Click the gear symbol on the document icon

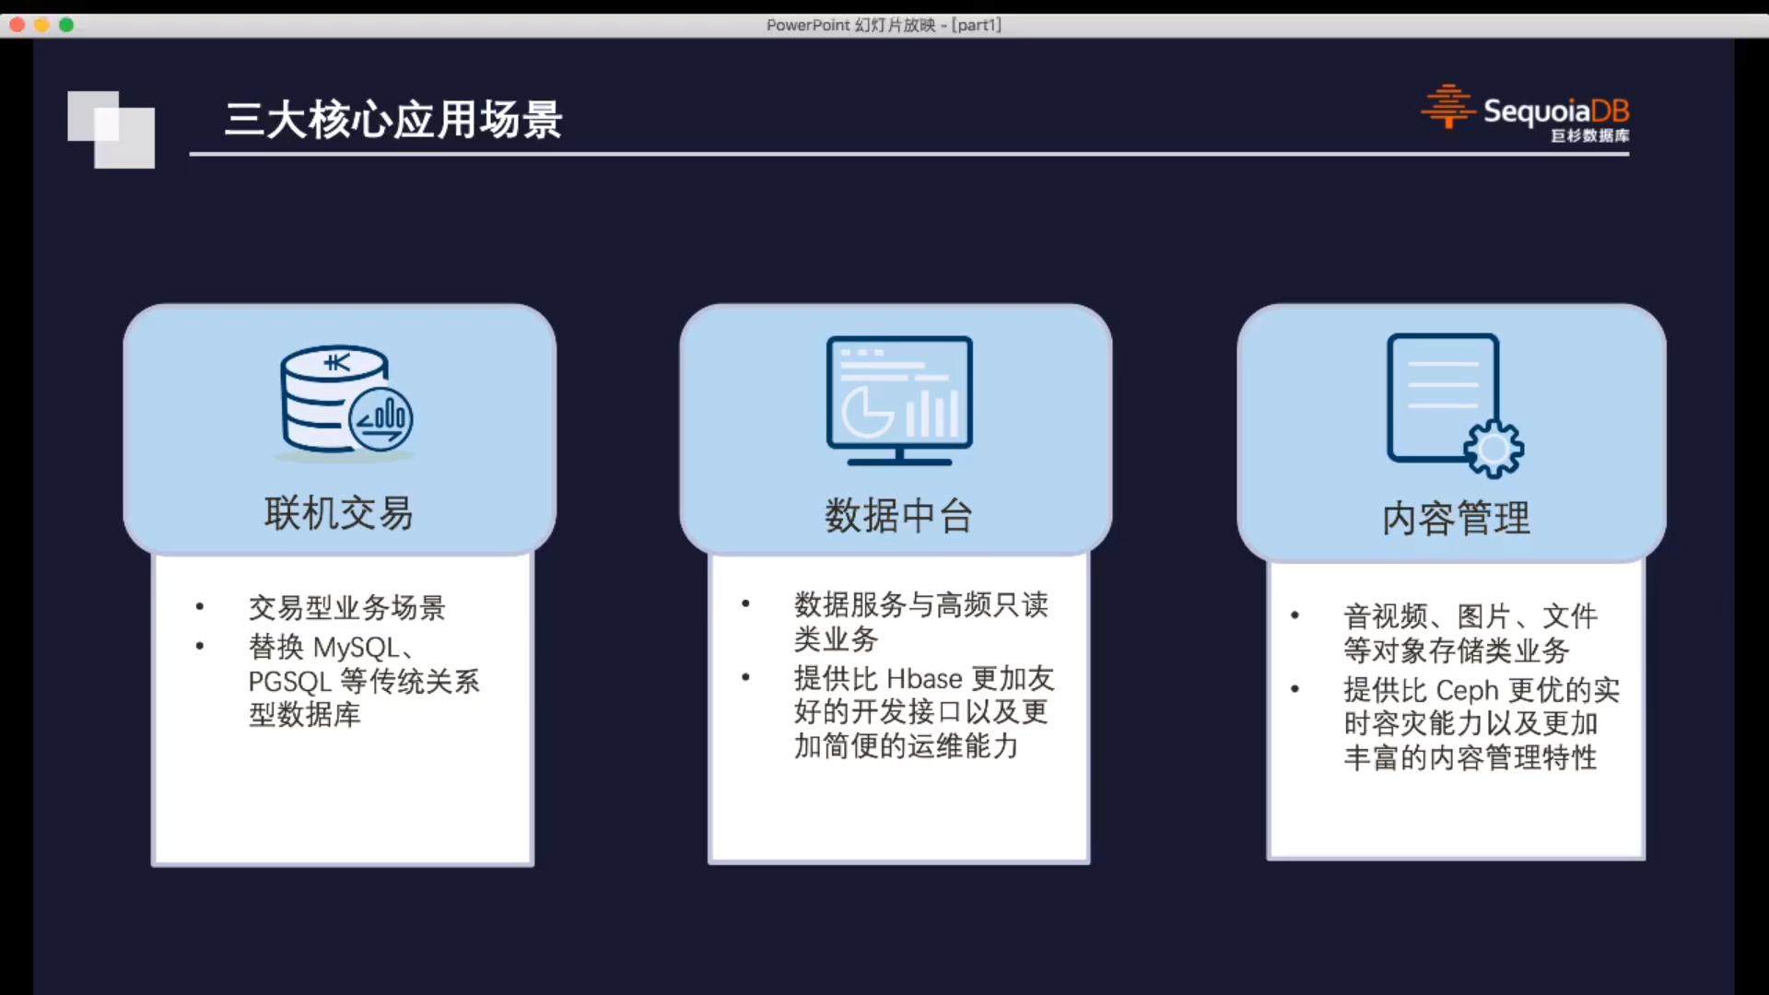pos(1494,449)
